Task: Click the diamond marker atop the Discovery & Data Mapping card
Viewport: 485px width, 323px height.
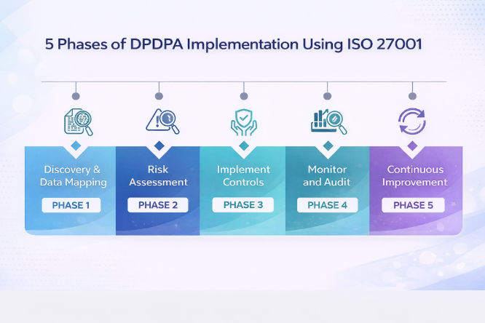Action: coord(76,145)
